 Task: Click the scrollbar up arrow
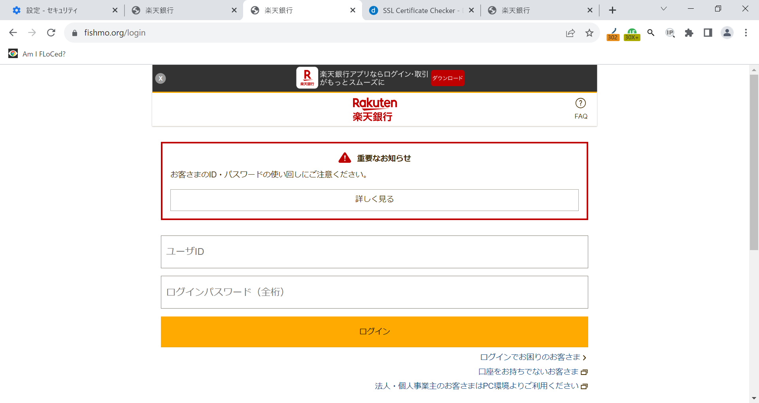pyautogui.click(x=754, y=70)
